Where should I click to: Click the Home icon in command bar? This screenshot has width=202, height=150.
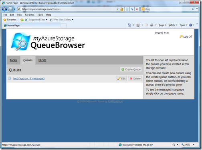[129, 25]
